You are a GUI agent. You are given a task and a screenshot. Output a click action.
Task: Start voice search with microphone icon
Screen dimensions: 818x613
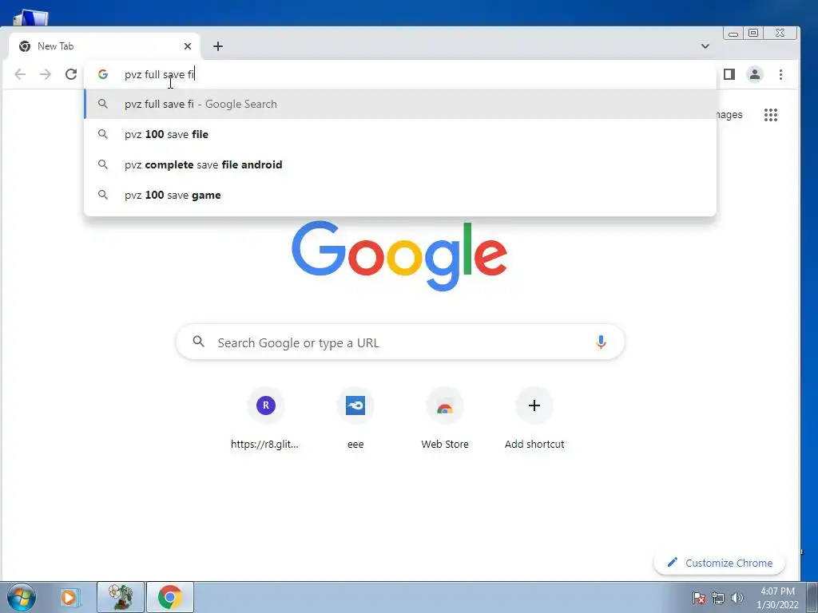(601, 342)
